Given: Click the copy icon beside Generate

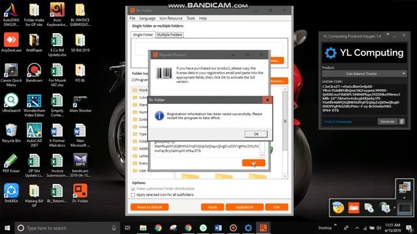Looking at the screenshot, I should tap(402, 122).
